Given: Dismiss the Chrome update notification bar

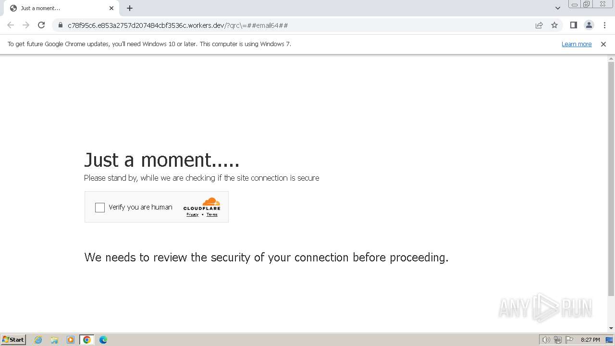Looking at the screenshot, I should click(603, 44).
